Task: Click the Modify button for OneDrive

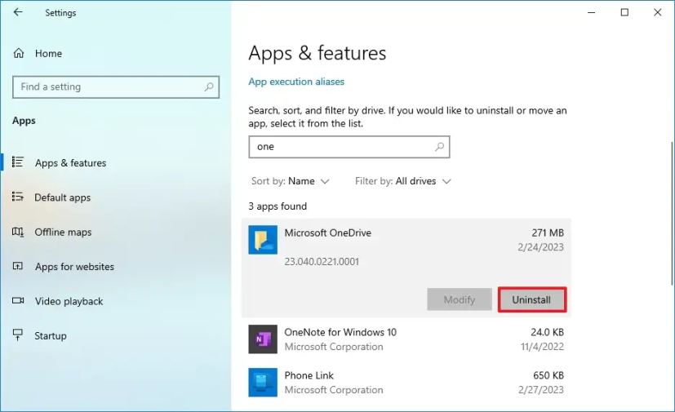Action: coord(460,299)
